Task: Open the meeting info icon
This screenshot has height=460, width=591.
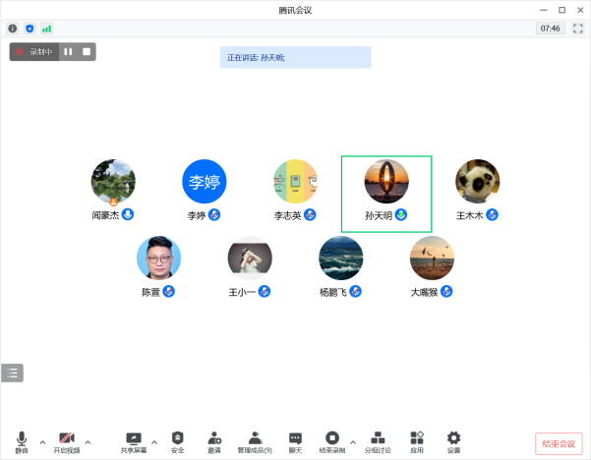Action: coord(13,29)
